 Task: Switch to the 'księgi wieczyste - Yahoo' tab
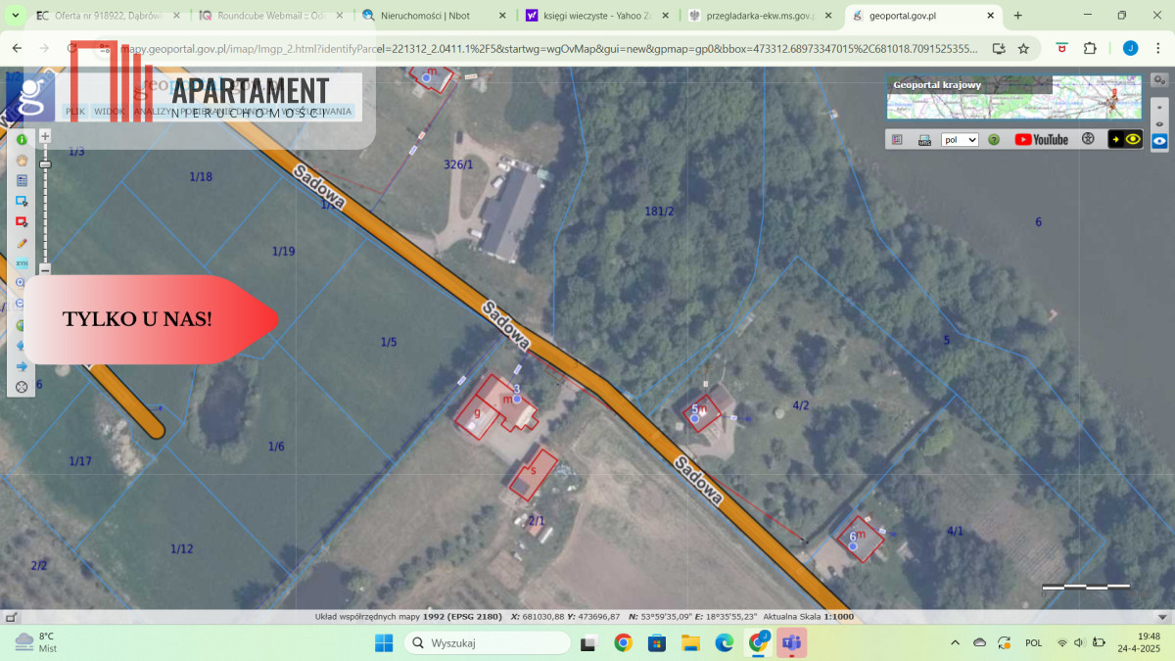pos(595,16)
